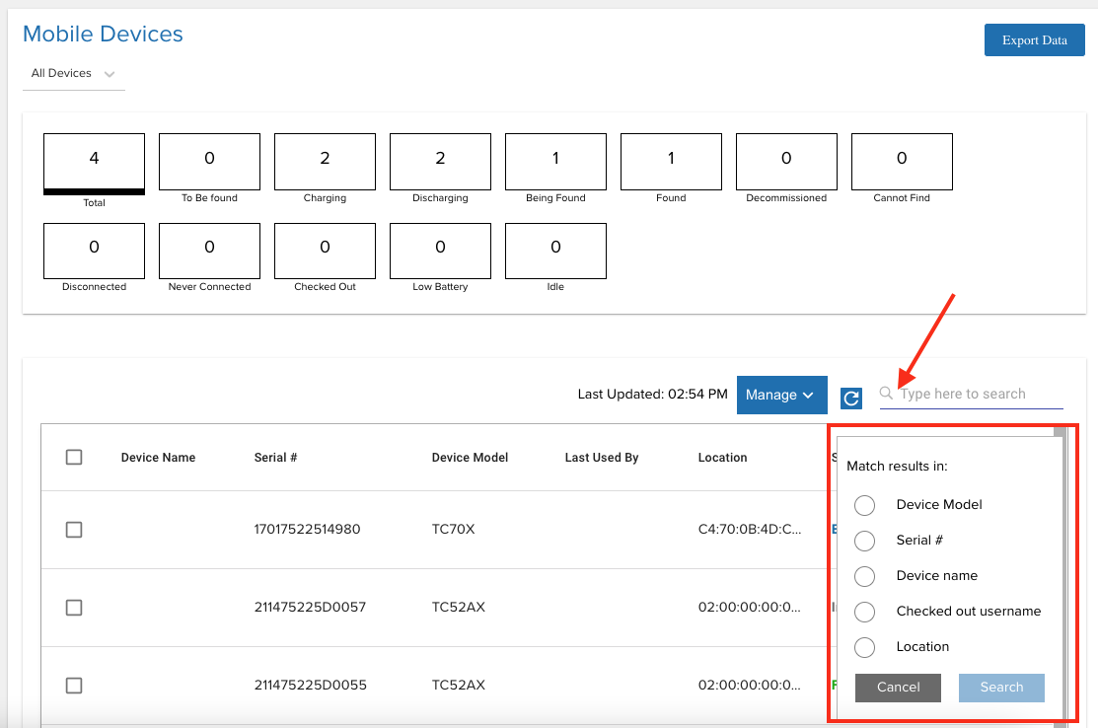Select the Device Model radio button
1098x728 pixels.
point(865,505)
